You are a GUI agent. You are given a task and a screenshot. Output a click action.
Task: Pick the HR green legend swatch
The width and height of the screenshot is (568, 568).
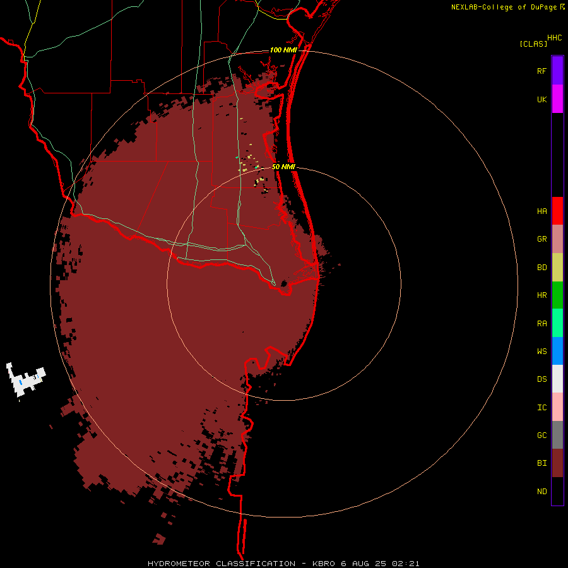tap(557, 295)
